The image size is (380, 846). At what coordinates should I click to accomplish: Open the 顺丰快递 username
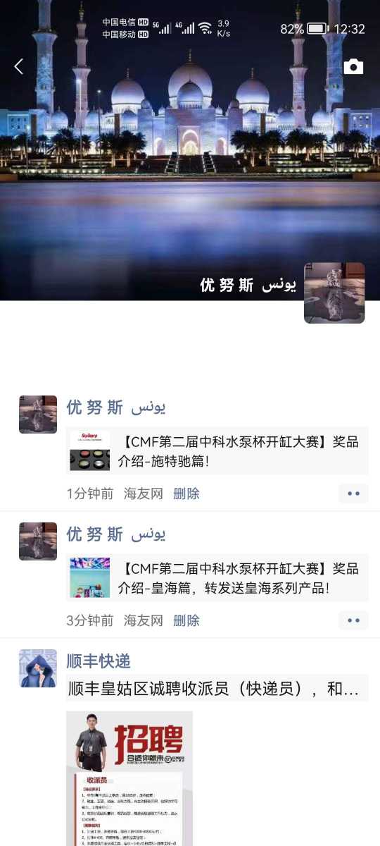tap(99, 661)
